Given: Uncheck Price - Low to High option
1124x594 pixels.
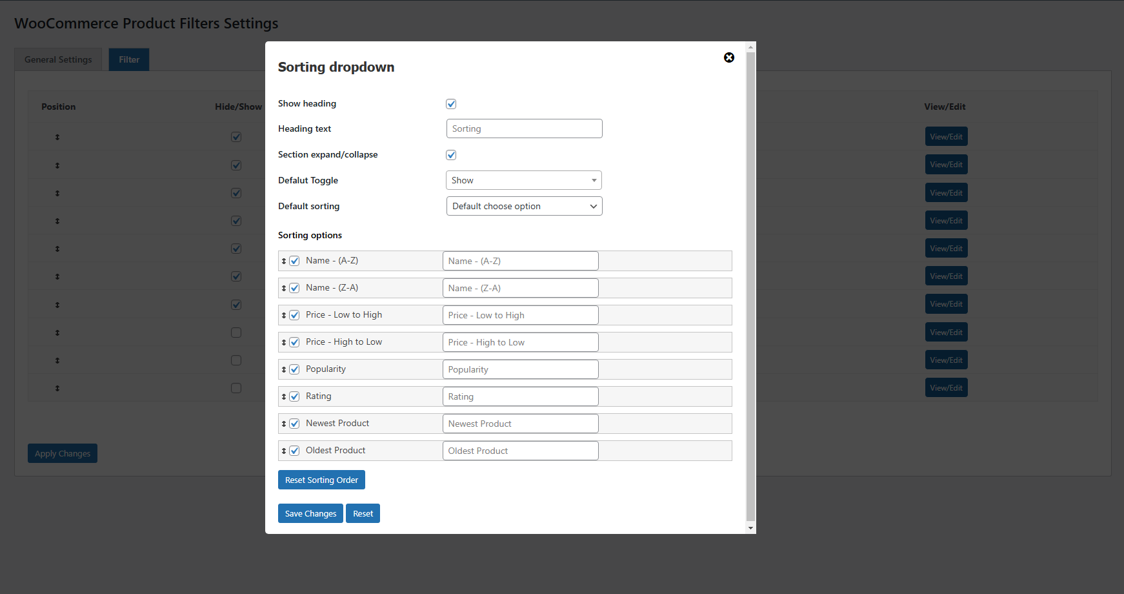Looking at the screenshot, I should click(x=294, y=315).
